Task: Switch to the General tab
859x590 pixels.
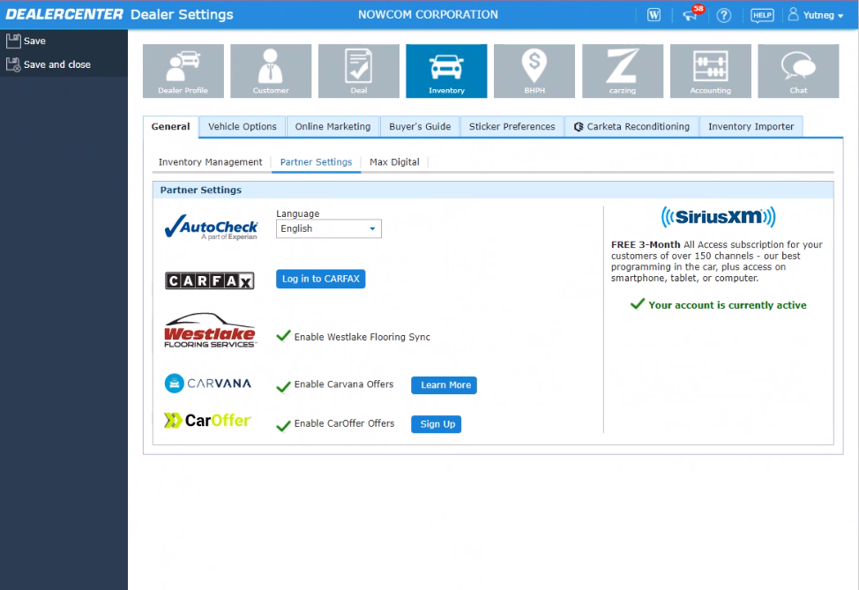Action: tap(170, 126)
